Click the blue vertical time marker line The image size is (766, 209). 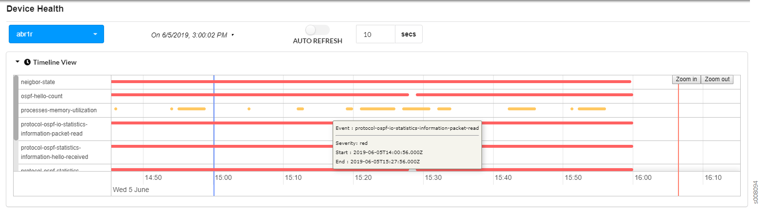[214, 146]
